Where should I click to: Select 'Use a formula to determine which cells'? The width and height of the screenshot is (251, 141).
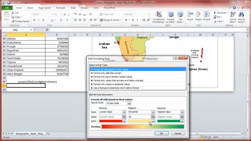pos(138,88)
